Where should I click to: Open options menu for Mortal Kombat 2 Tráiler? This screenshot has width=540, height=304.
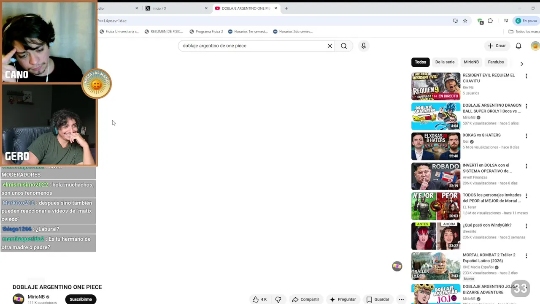[526, 256]
